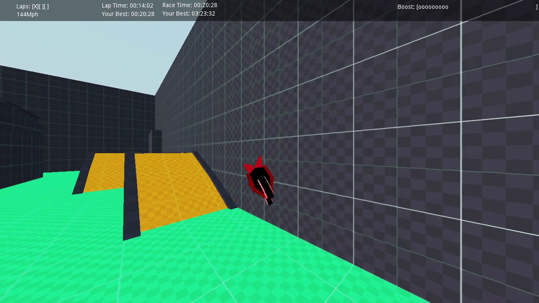Click the red hover racer ship
The image size is (539, 303).
260,180
